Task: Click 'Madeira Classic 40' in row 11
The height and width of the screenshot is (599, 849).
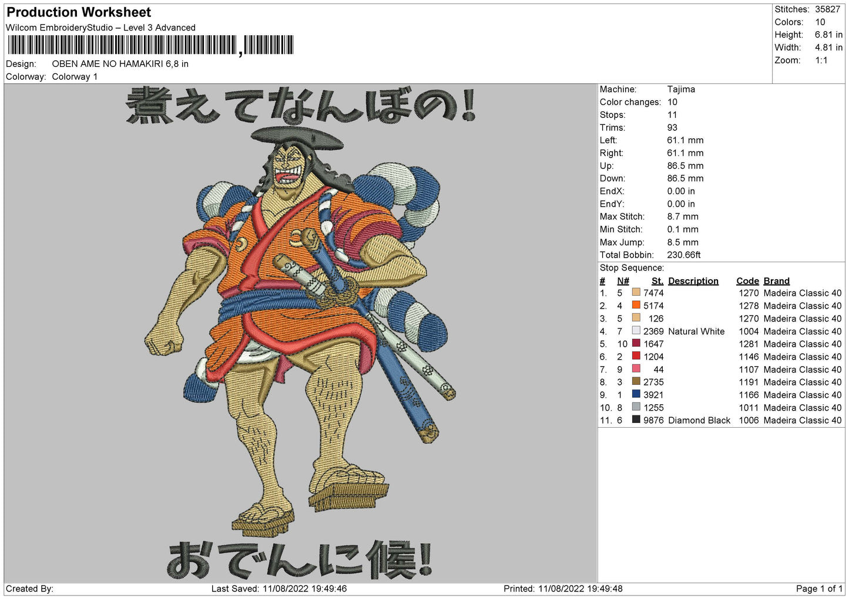Action: [x=803, y=421]
